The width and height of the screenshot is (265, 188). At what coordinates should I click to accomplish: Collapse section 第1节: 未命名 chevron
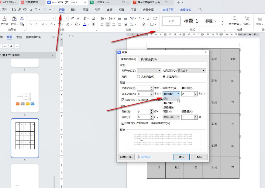click(53, 55)
